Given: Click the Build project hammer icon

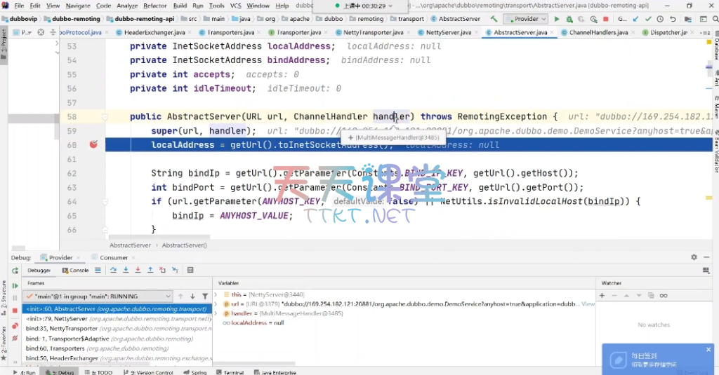Looking at the screenshot, I should [x=494, y=19].
